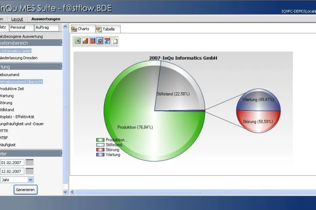Select Wartung report in the list
316x210 pixels.
pos(7,95)
